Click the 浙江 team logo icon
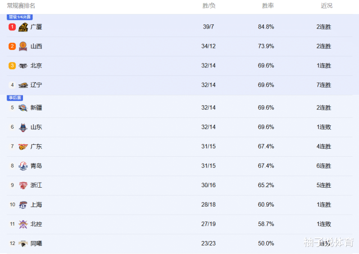The height and width of the screenshot is (254, 359). (23, 185)
